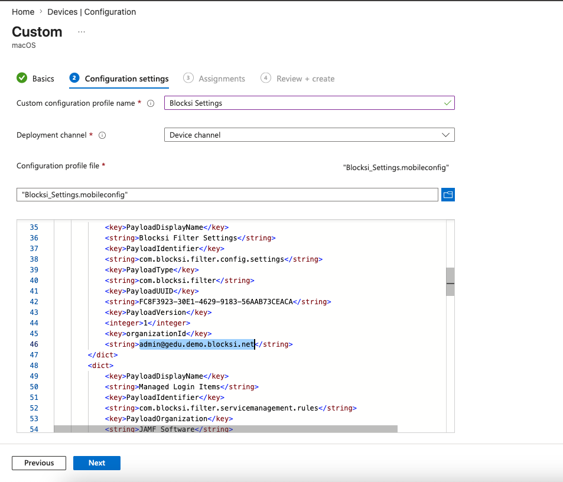Click Blocksi Filter Settings string on line 36

coord(188,238)
